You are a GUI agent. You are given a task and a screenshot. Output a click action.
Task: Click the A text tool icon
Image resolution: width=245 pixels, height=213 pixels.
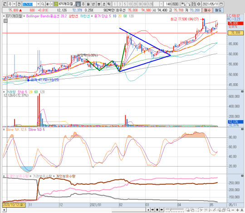[x=242, y=210]
